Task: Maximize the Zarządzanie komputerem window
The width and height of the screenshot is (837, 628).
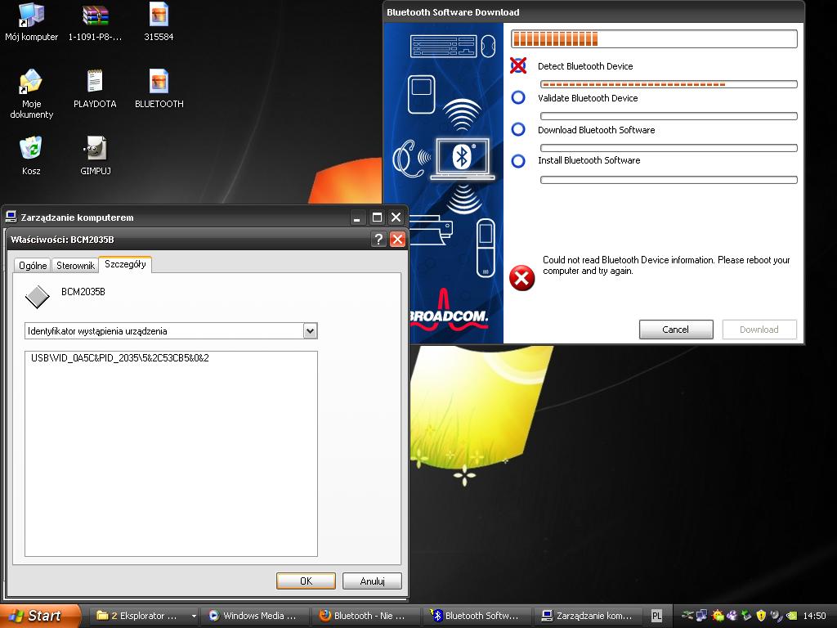Action: pos(377,218)
